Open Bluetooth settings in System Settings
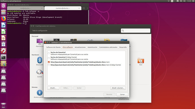Viewport: 195px width, 109px height. [x=40, y=61]
